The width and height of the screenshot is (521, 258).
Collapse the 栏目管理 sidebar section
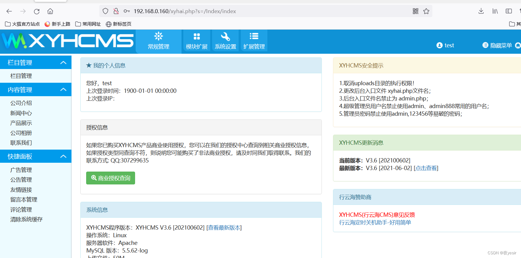click(x=36, y=63)
